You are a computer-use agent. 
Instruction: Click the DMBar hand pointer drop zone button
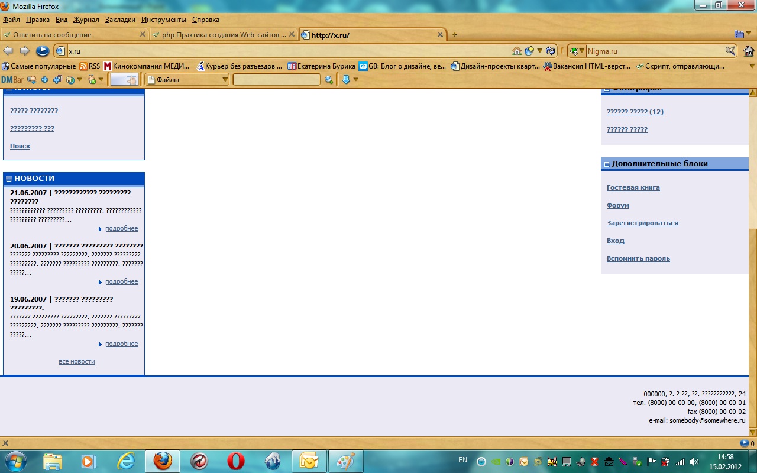[x=124, y=80]
